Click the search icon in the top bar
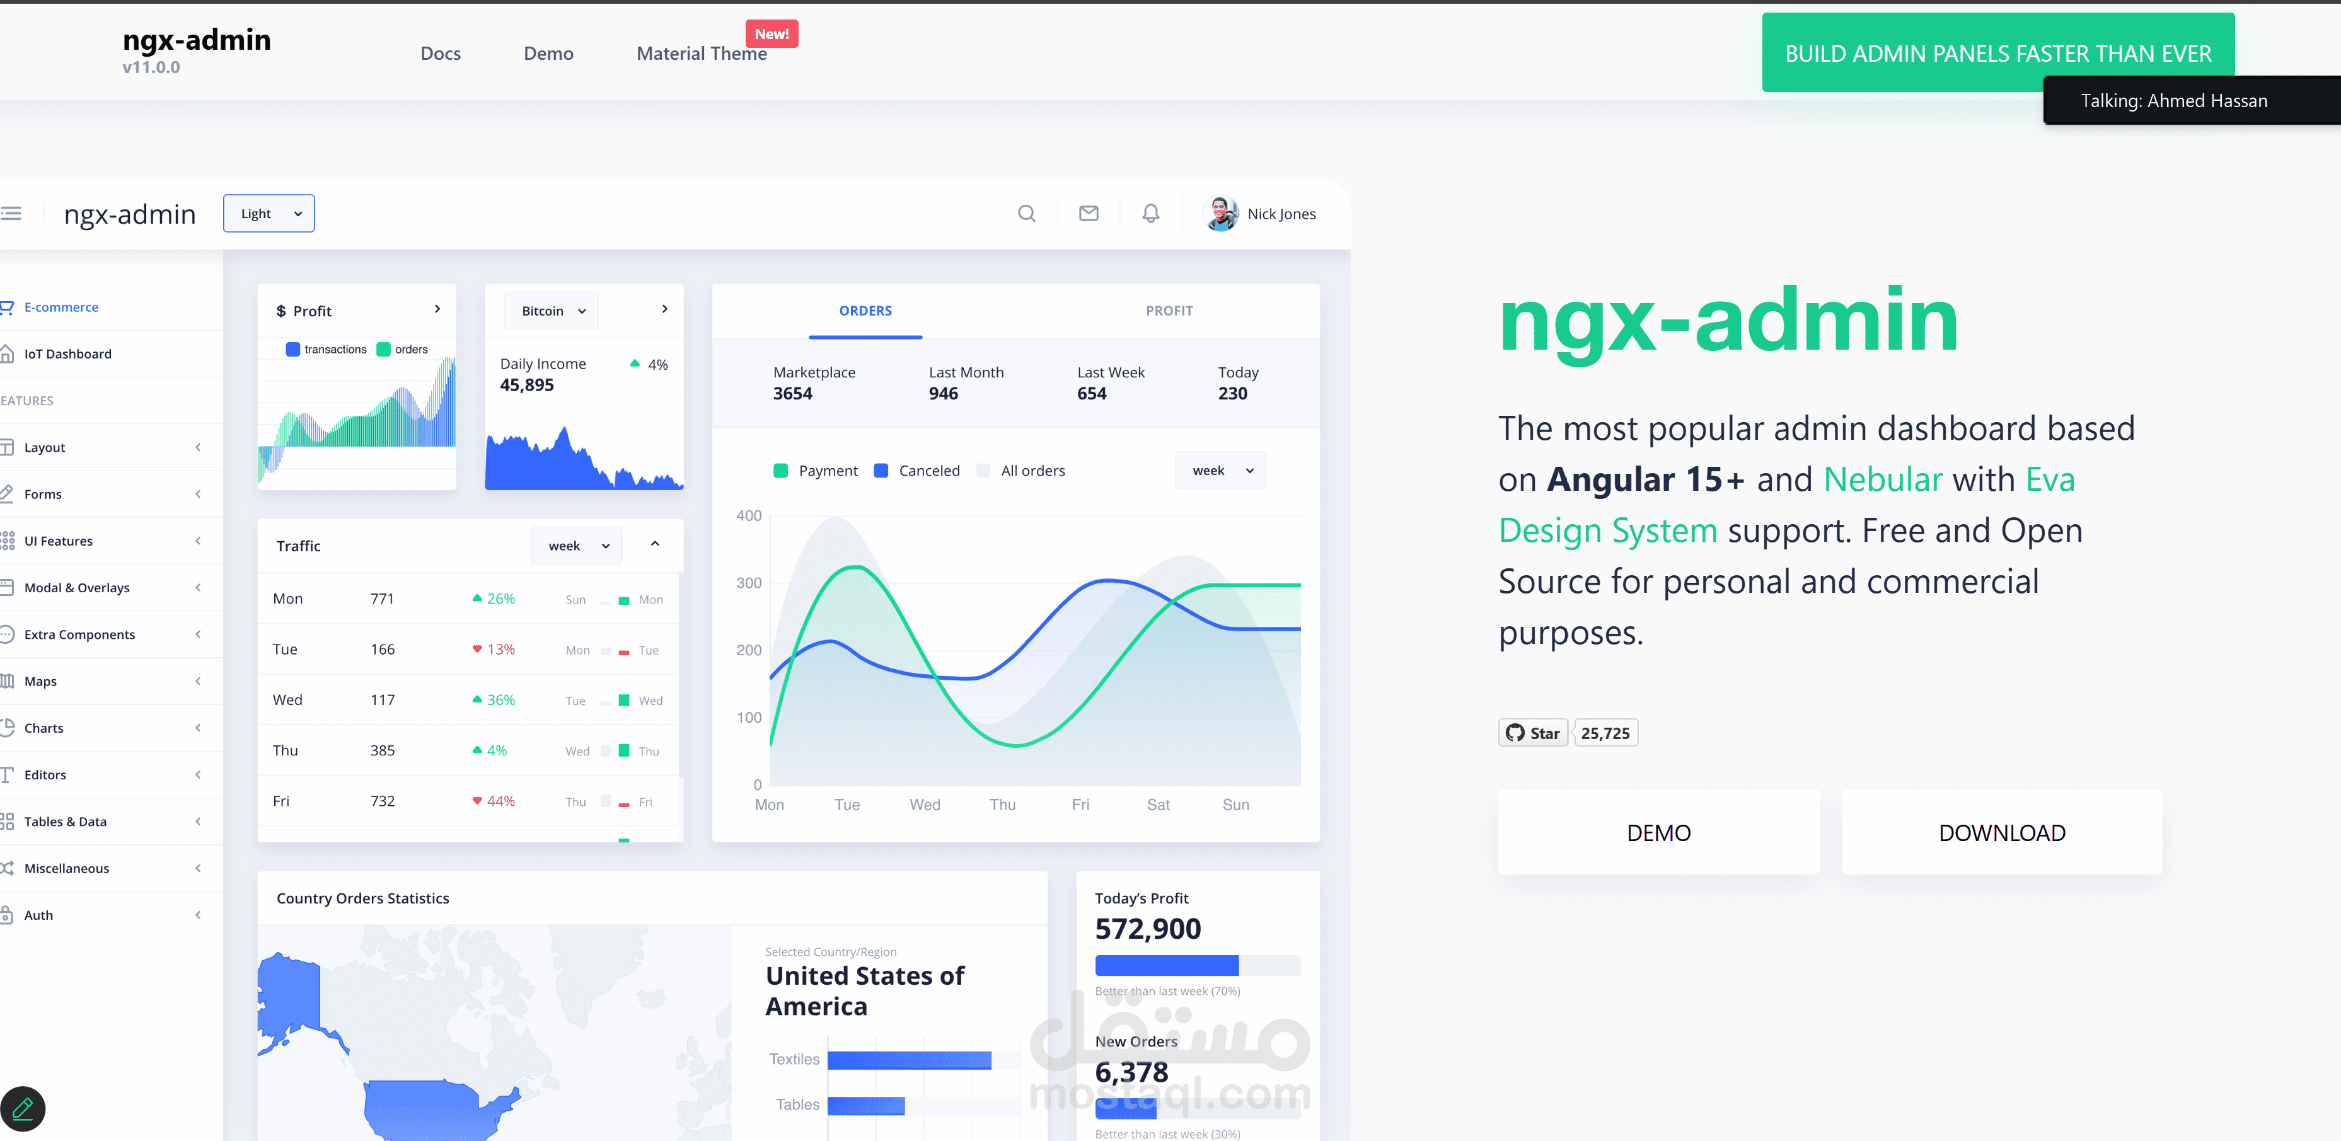 pos(1027,212)
